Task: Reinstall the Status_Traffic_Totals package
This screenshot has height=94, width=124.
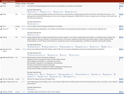Action: point(122,82)
